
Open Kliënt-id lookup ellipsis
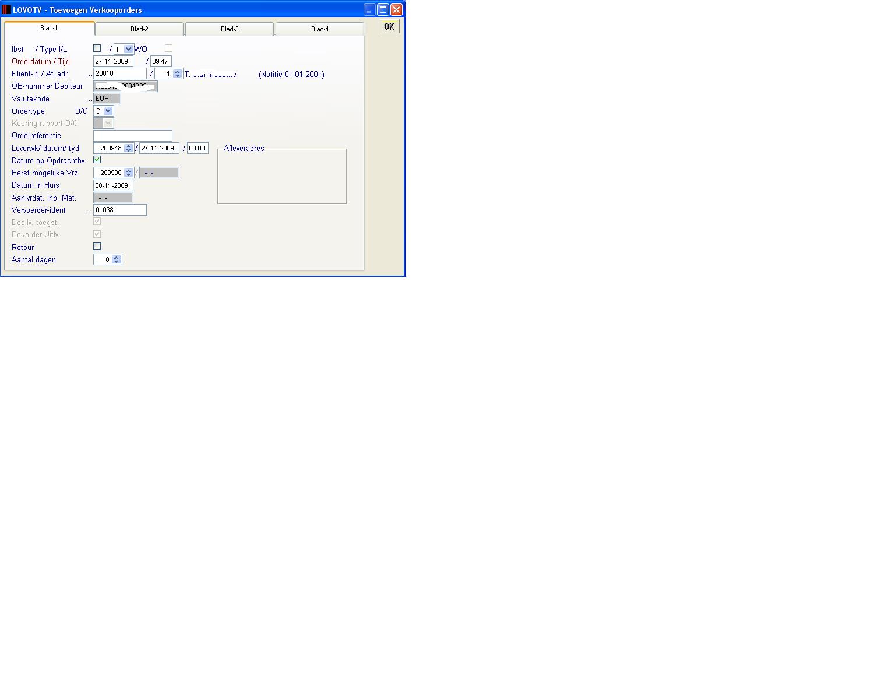pyautogui.click(x=89, y=74)
